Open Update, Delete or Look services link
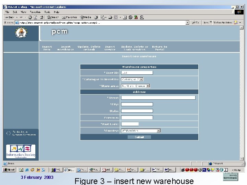Screen dimensions: 247x185 coord(135,48)
